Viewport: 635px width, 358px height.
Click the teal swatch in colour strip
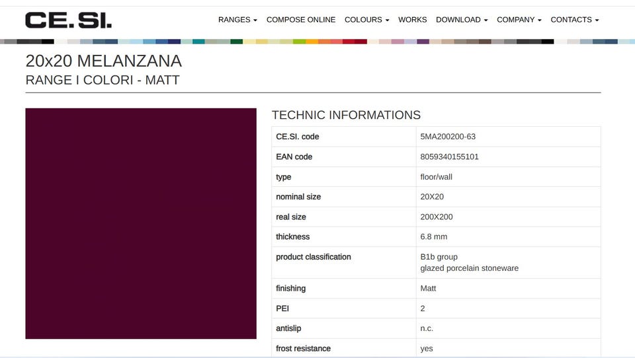point(198,42)
